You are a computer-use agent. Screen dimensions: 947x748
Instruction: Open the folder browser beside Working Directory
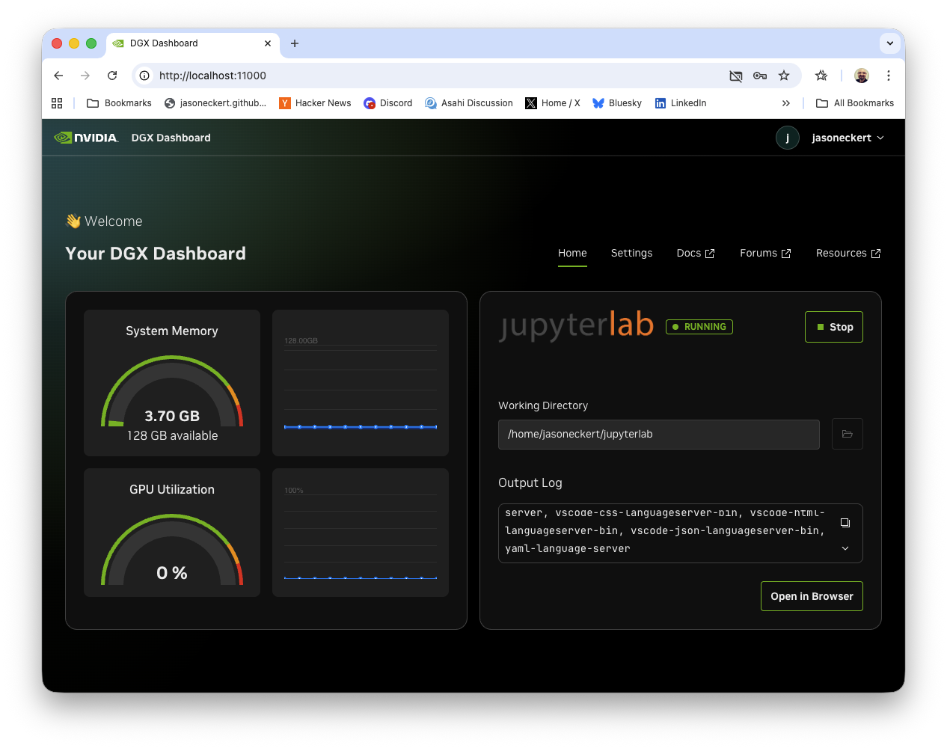point(847,434)
